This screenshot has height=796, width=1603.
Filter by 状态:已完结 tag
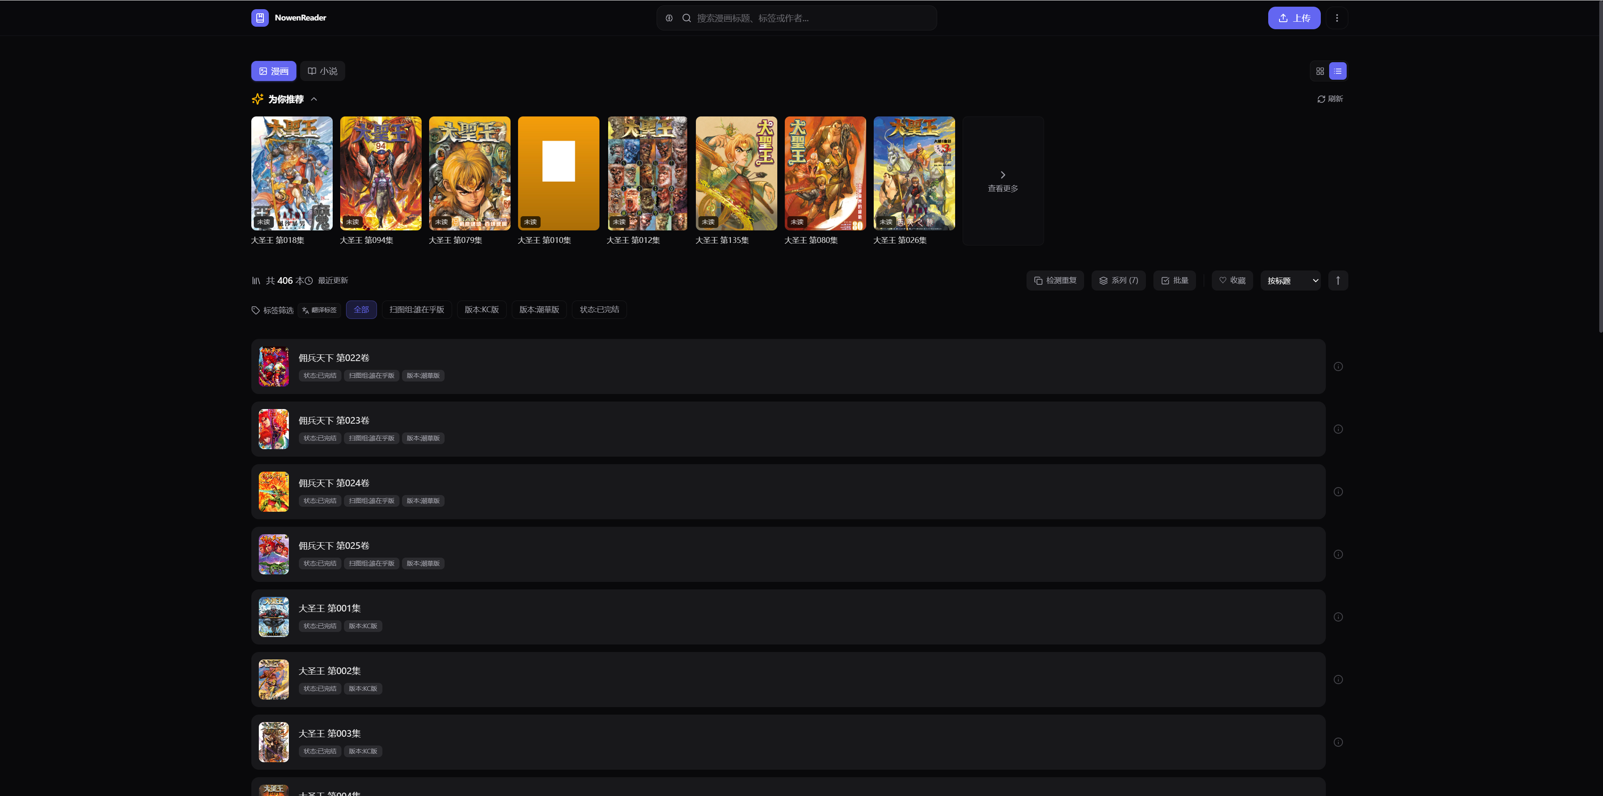pos(599,310)
